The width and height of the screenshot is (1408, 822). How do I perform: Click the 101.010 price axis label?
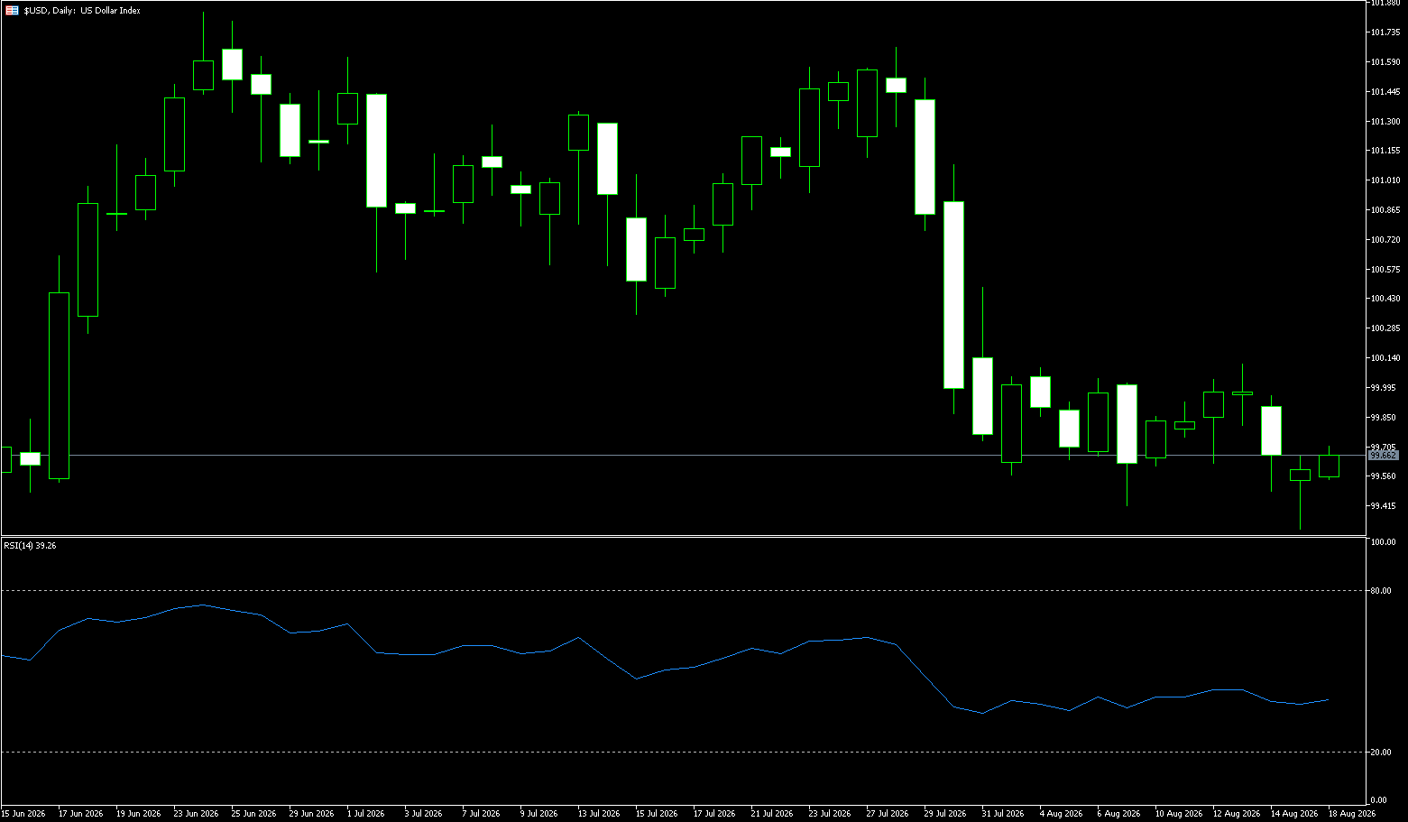coord(1385,180)
